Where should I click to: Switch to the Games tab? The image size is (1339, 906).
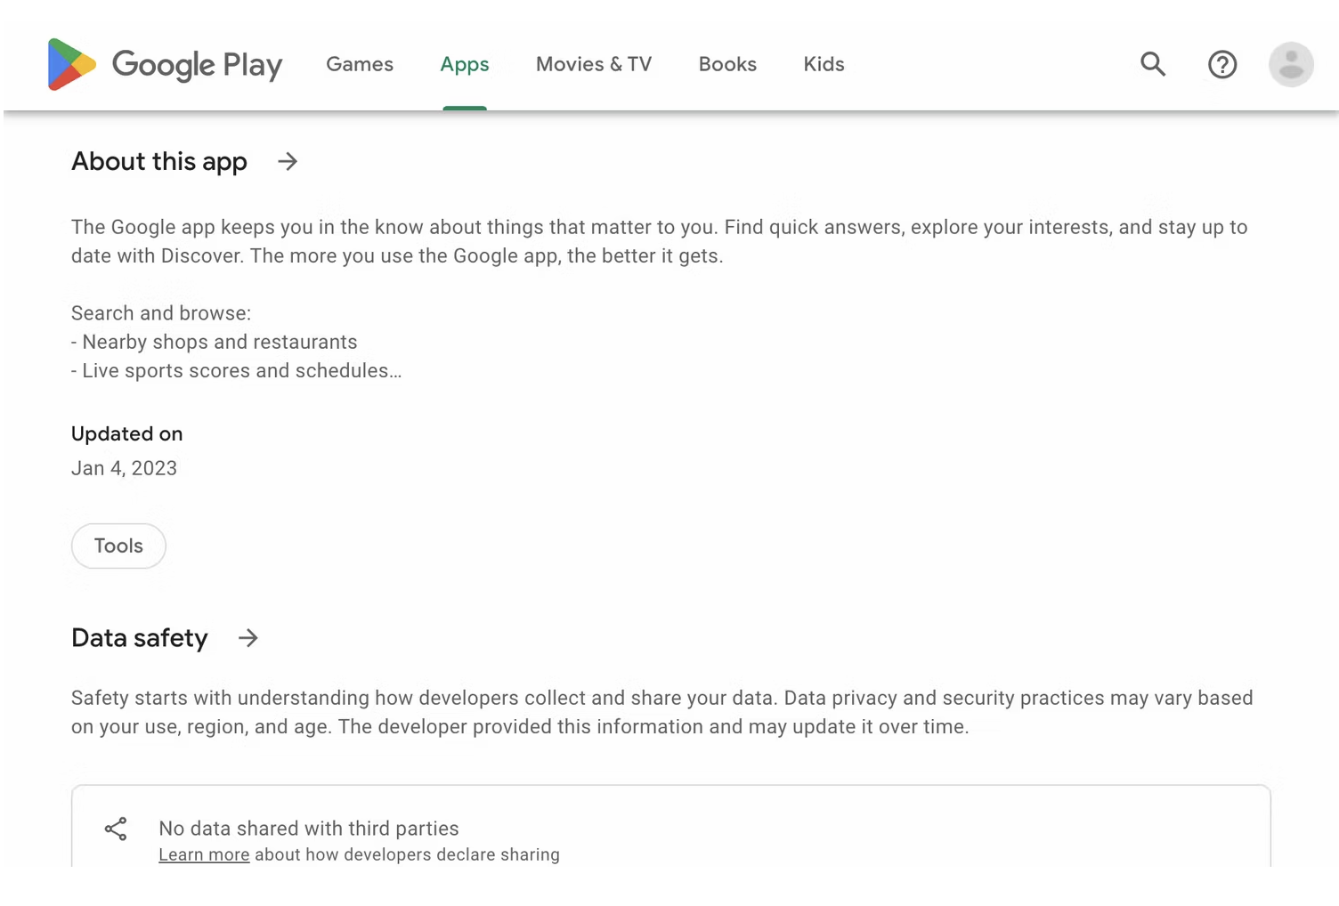click(x=360, y=64)
